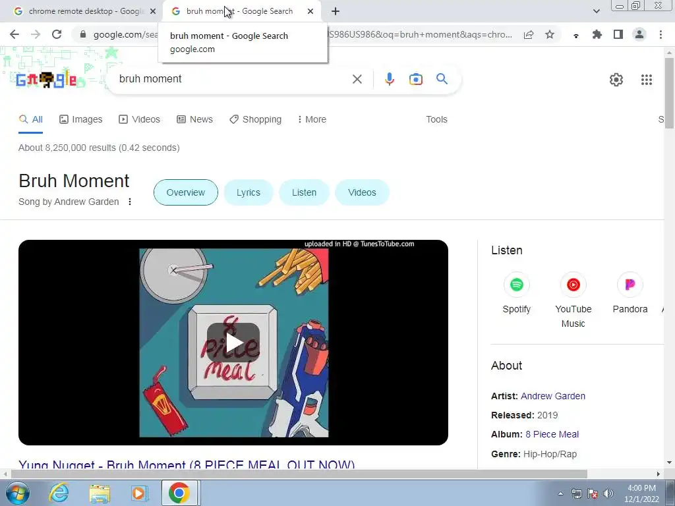Play the 8 Piece Meal video
Viewport: 675px width, 506px height.
(233, 343)
